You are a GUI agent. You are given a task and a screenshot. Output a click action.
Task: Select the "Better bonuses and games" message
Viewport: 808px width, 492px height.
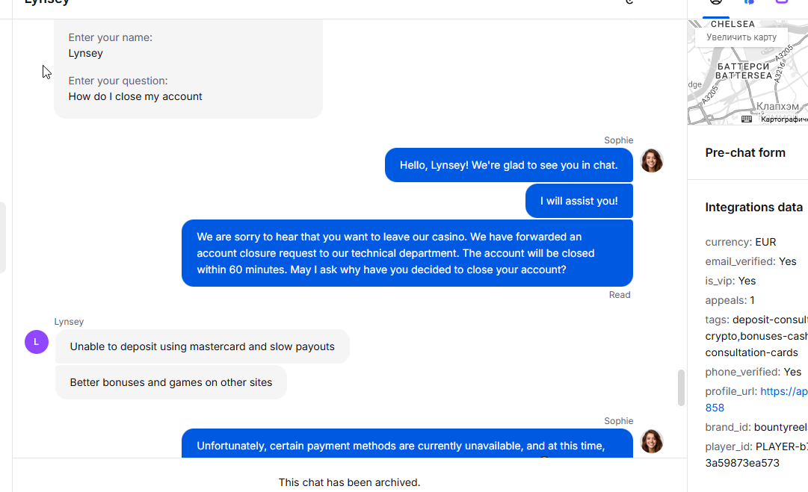pos(170,382)
